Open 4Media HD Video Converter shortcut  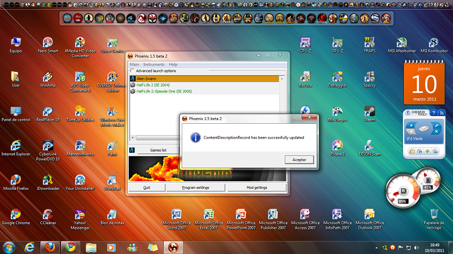80,48
